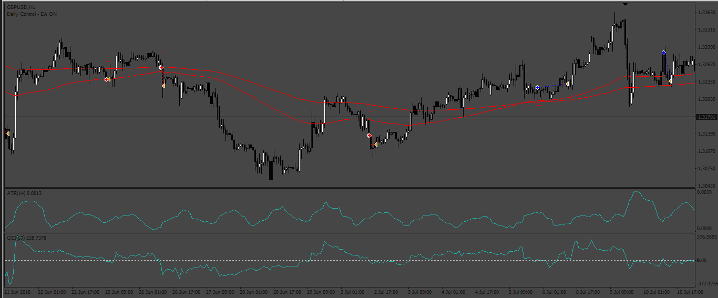Click time label 6 Jul 01:00
Screen dimensions: 718x298
[x=555, y=291]
